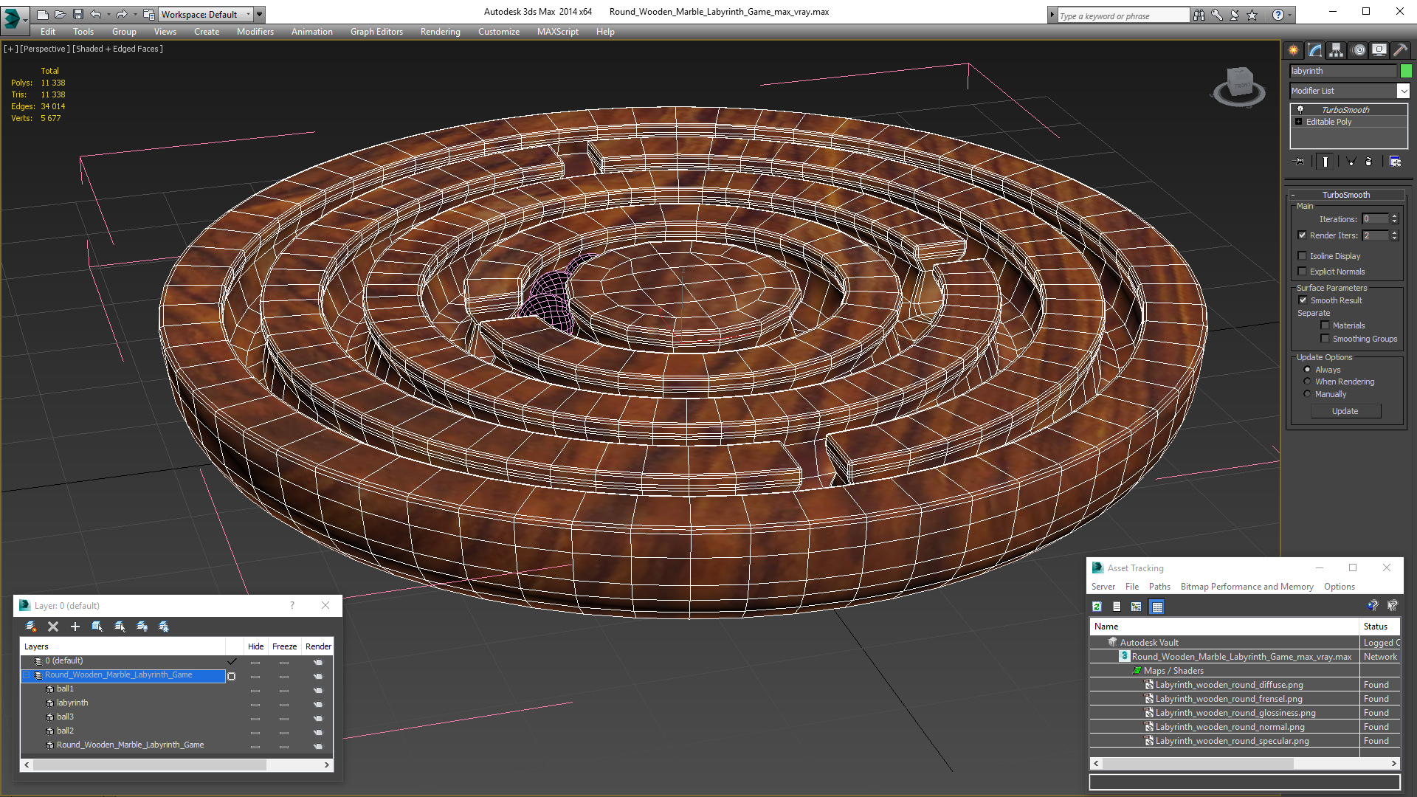Toggle the Render Iters checkbox

pyautogui.click(x=1303, y=235)
